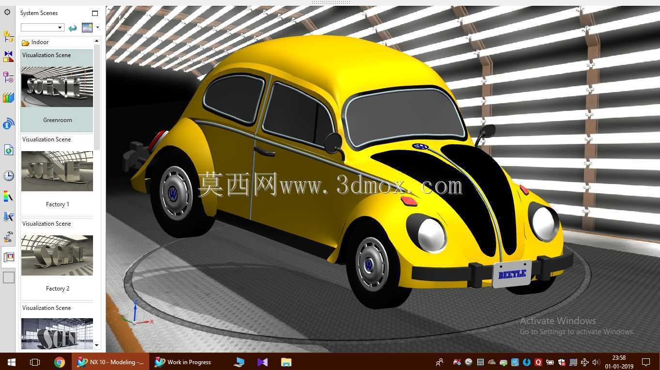Click the airplane mode tray icon
Viewport: 660px width, 370px height.
tap(584, 362)
